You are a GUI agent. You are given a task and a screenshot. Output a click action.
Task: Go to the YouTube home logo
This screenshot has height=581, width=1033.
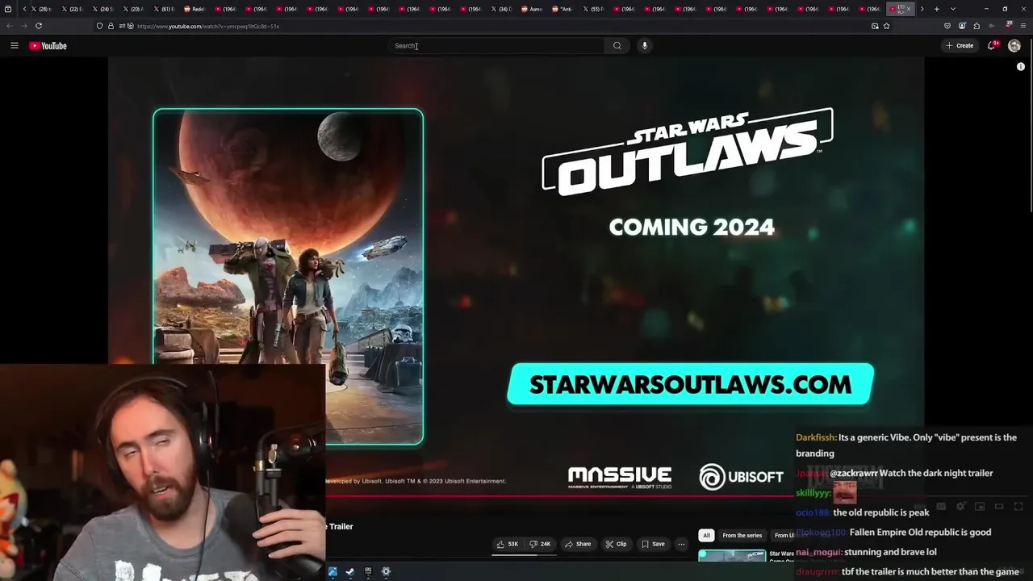pos(48,46)
